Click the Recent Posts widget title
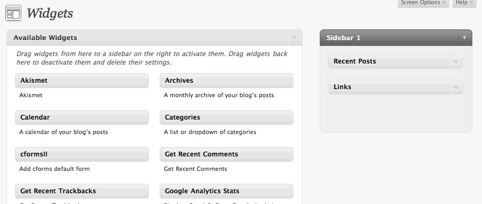The height and width of the screenshot is (204, 482). click(x=355, y=61)
